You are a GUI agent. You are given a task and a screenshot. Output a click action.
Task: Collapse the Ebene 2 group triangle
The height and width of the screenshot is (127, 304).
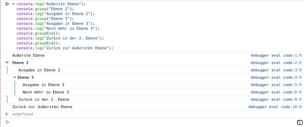(x=7, y=63)
